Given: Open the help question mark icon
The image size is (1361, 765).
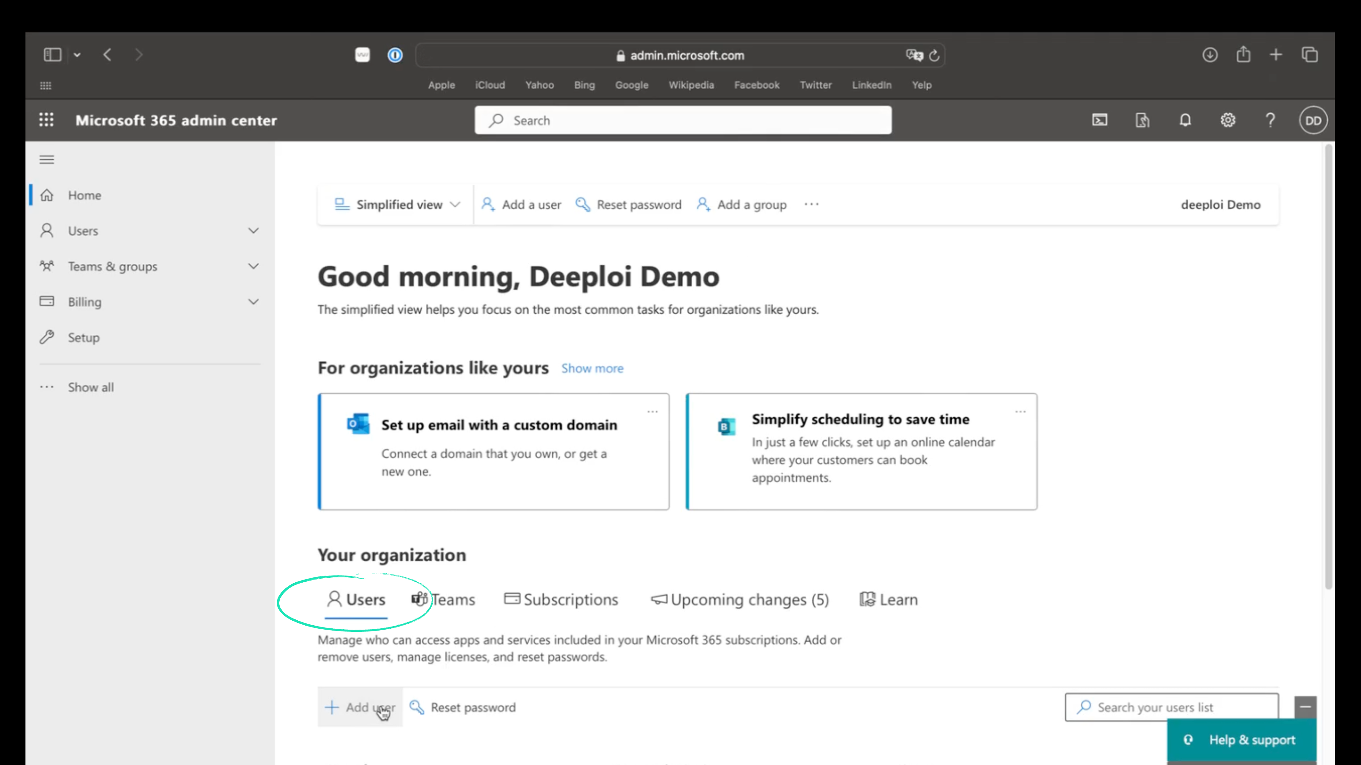Looking at the screenshot, I should 1271,120.
